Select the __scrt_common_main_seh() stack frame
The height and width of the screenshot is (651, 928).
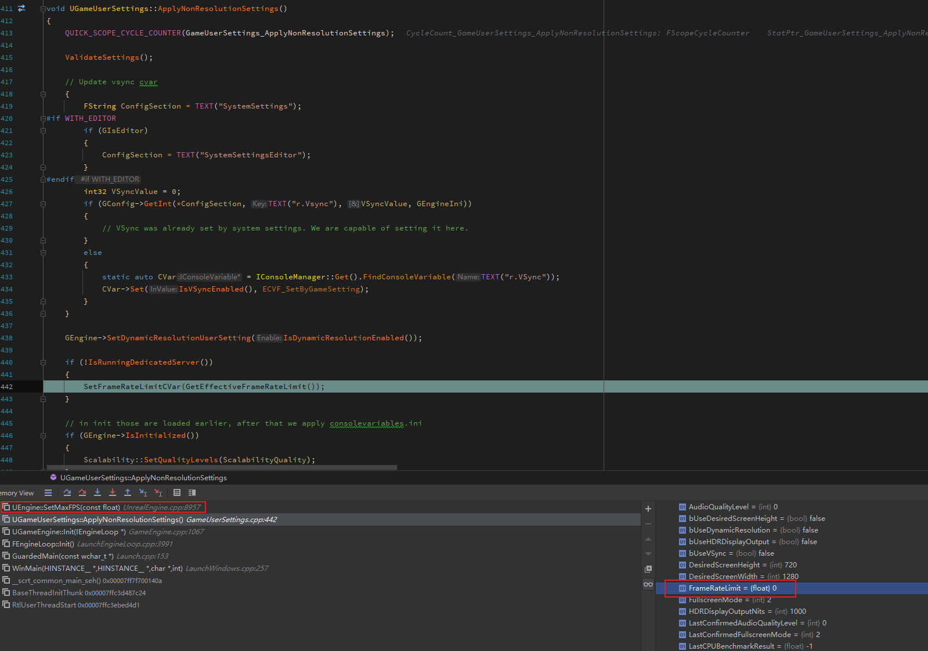click(x=320, y=581)
